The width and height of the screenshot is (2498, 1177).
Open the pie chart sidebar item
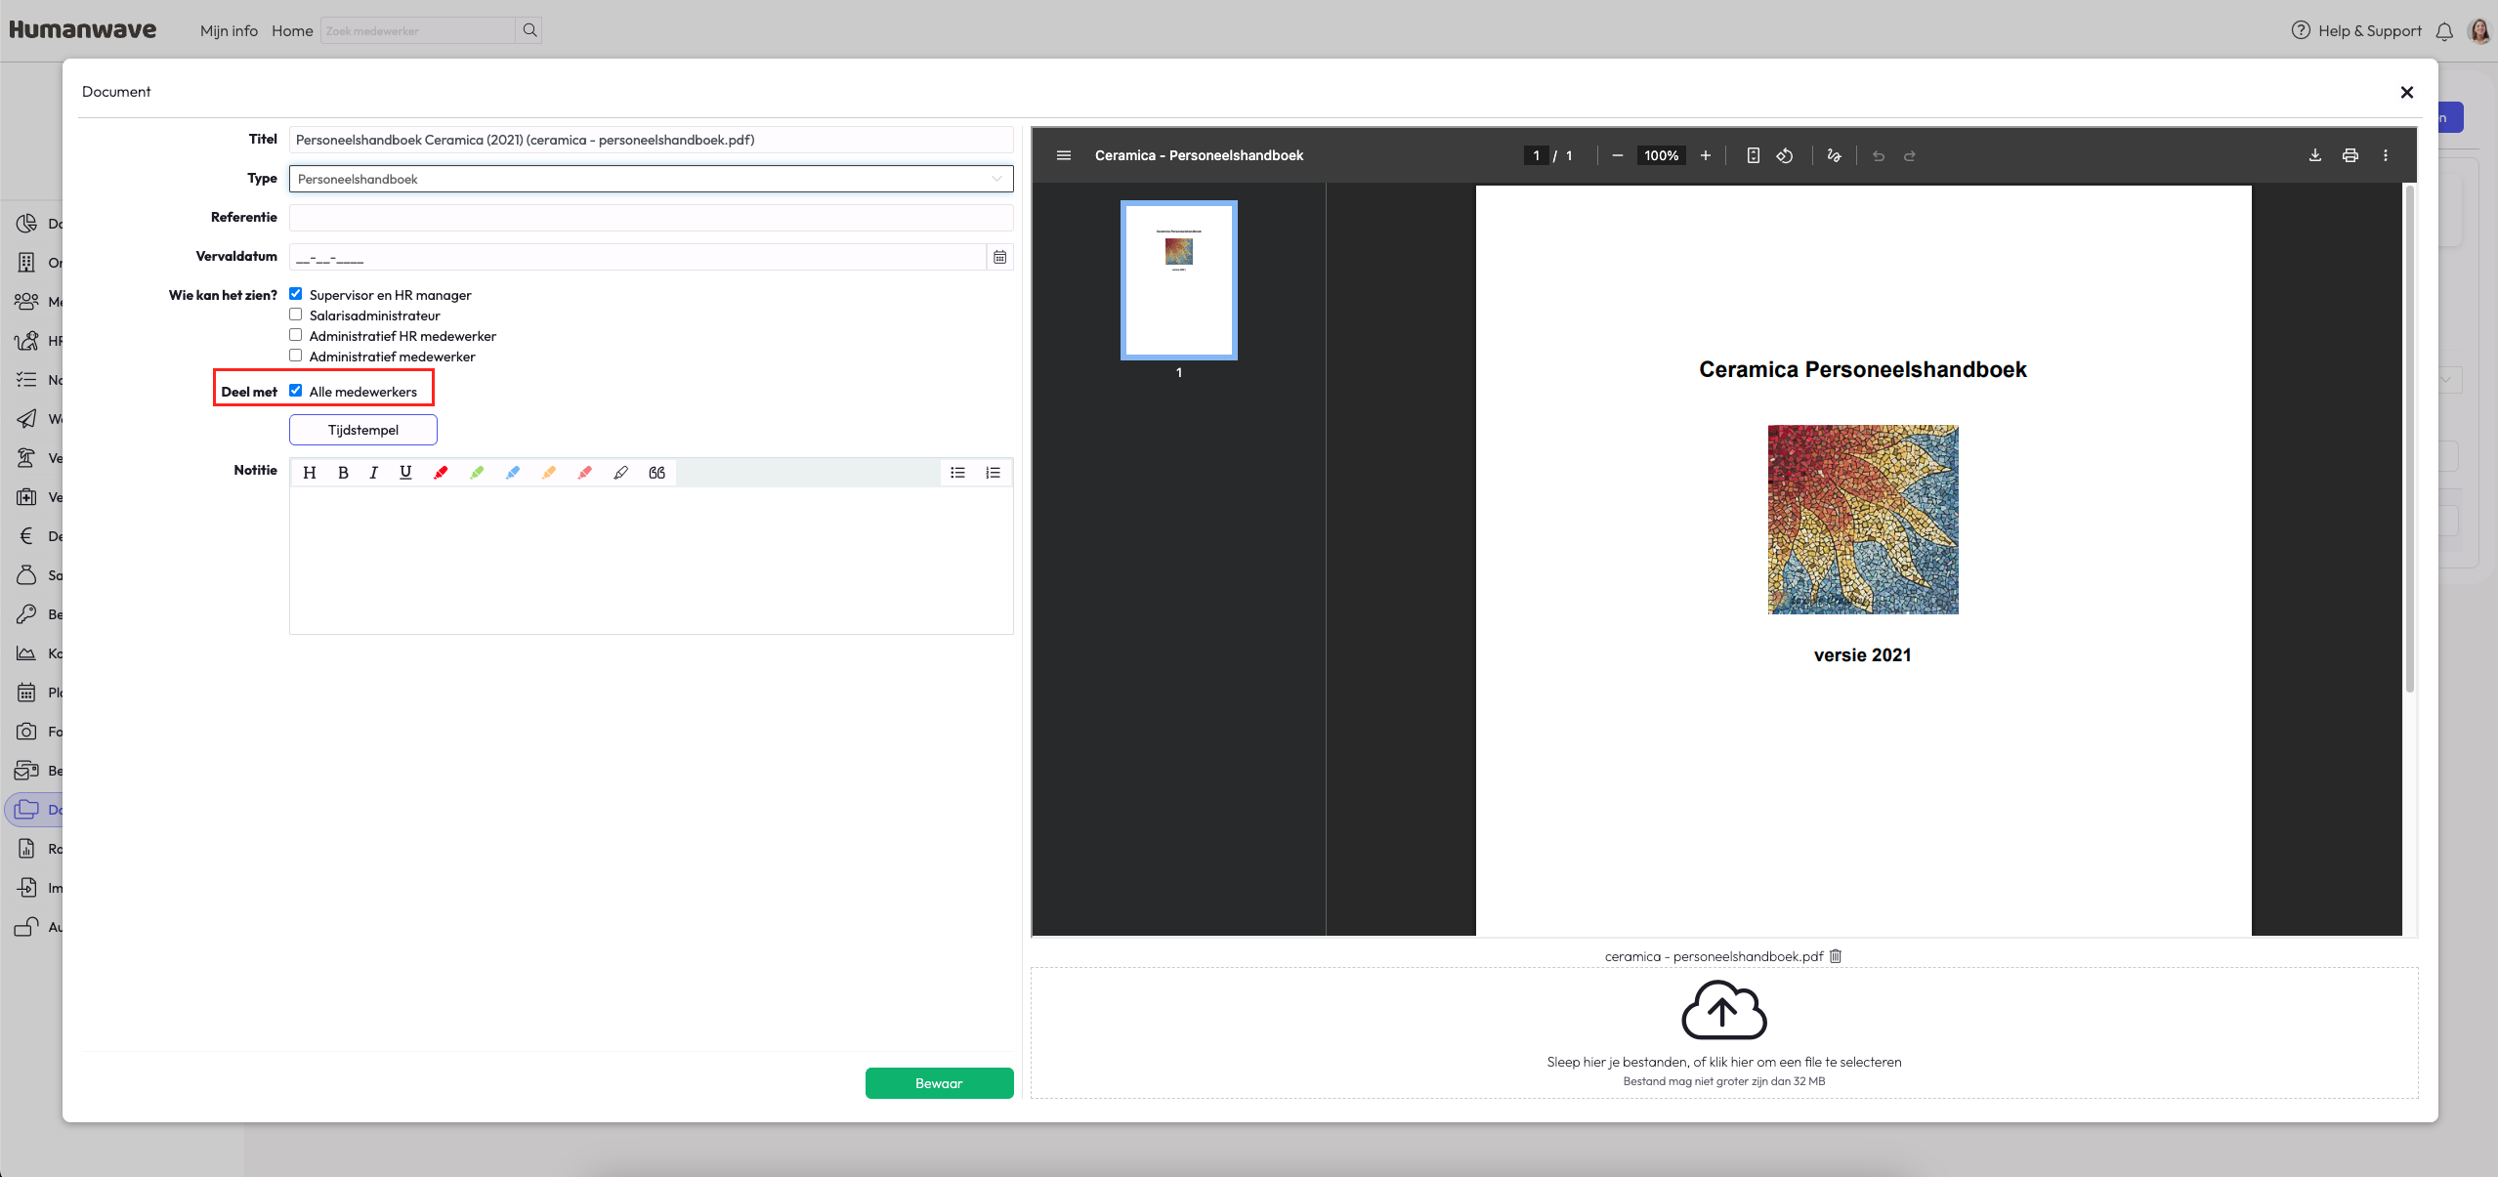pyautogui.click(x=26, y=224)
